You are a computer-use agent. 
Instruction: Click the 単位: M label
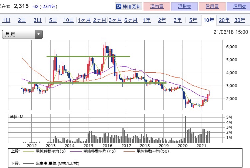[17, 117]
